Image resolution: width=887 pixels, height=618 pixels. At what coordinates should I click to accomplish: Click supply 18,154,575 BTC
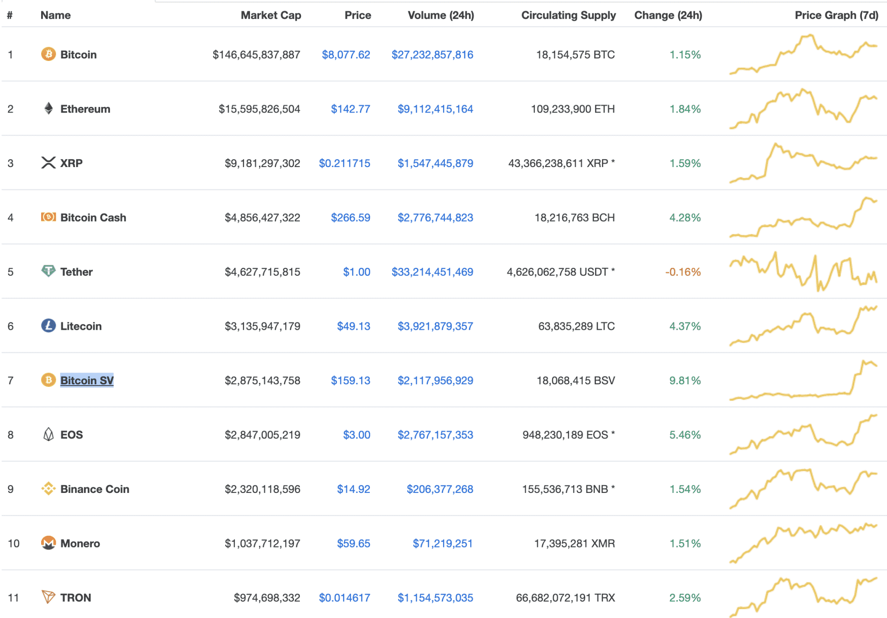[x=576, y=55]
